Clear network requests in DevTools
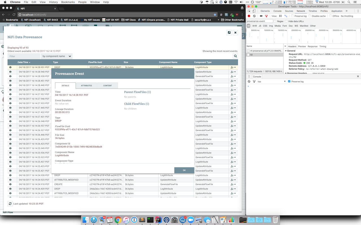Viewport: 361px width, 225px height. 254,16
